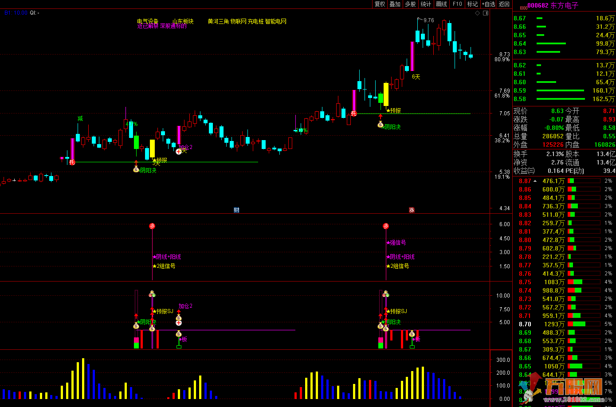
Task: Click the 6天 label under the magenta candle
Action: (416, 77)
